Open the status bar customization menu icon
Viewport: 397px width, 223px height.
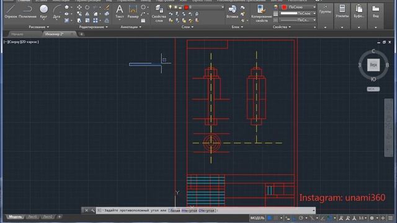point(390,218)
